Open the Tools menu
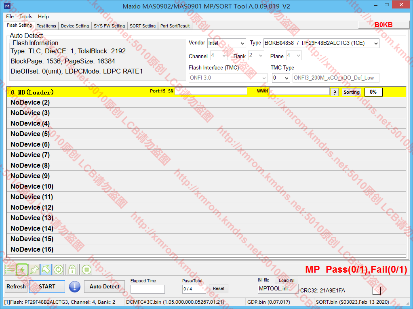 (26, 17)
